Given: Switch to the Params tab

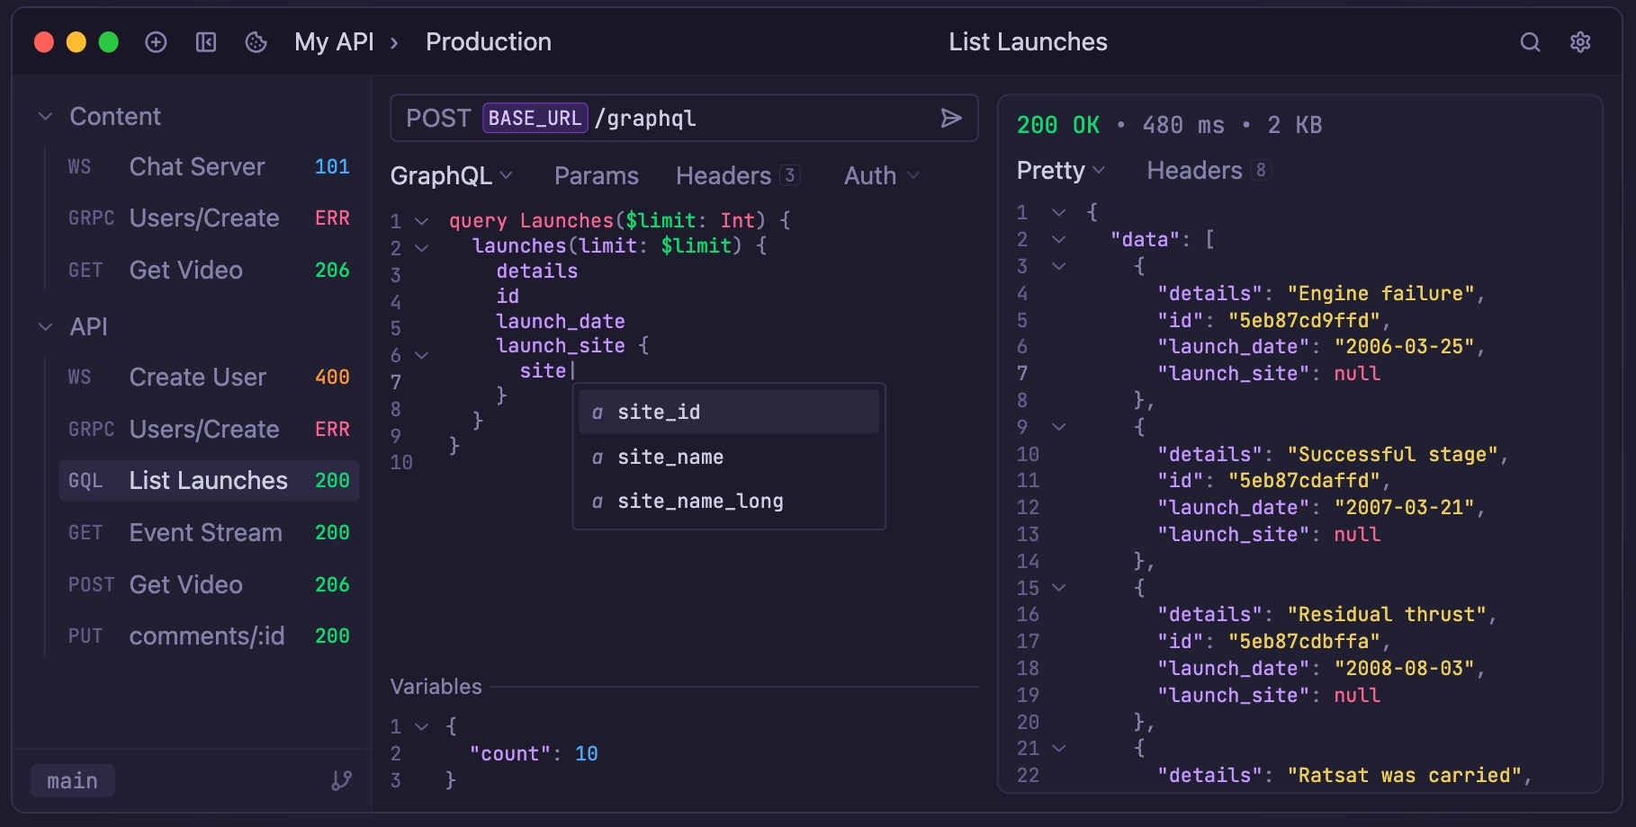Looking at the screenshot, I should click(x=596, y=176).
